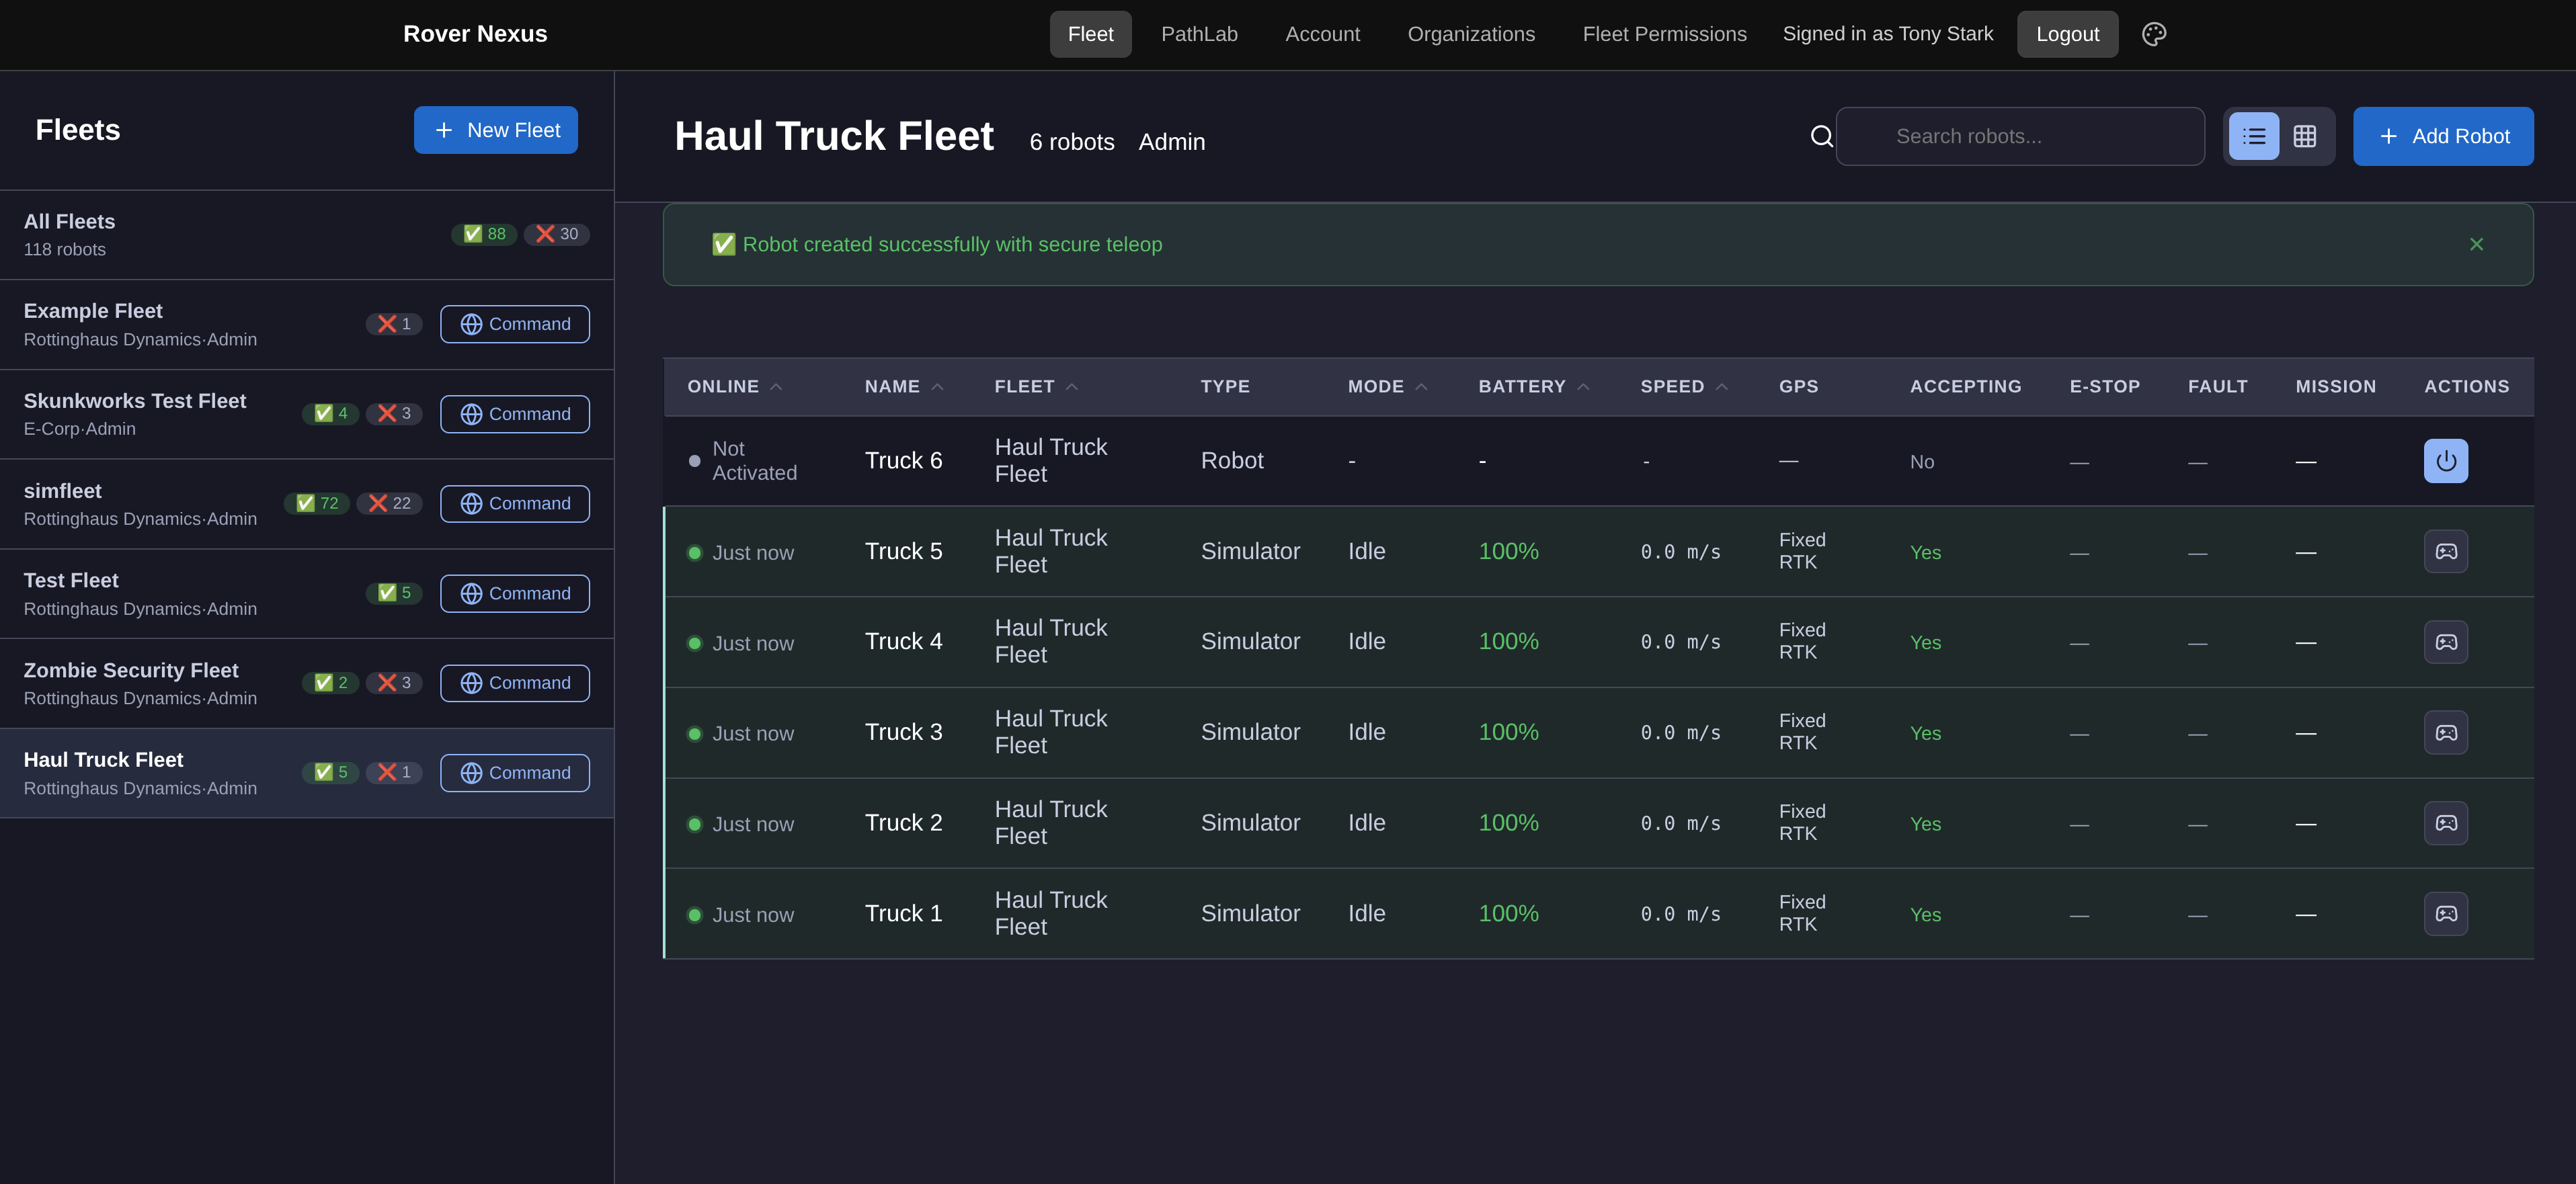Click 2 online badge for Zombie Security Fleet

330,682
